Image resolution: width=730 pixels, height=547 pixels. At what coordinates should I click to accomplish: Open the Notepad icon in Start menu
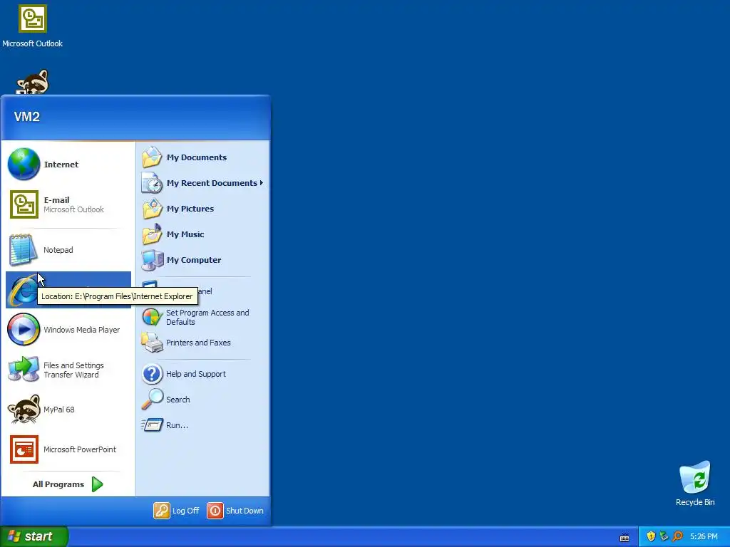(23, 250)
